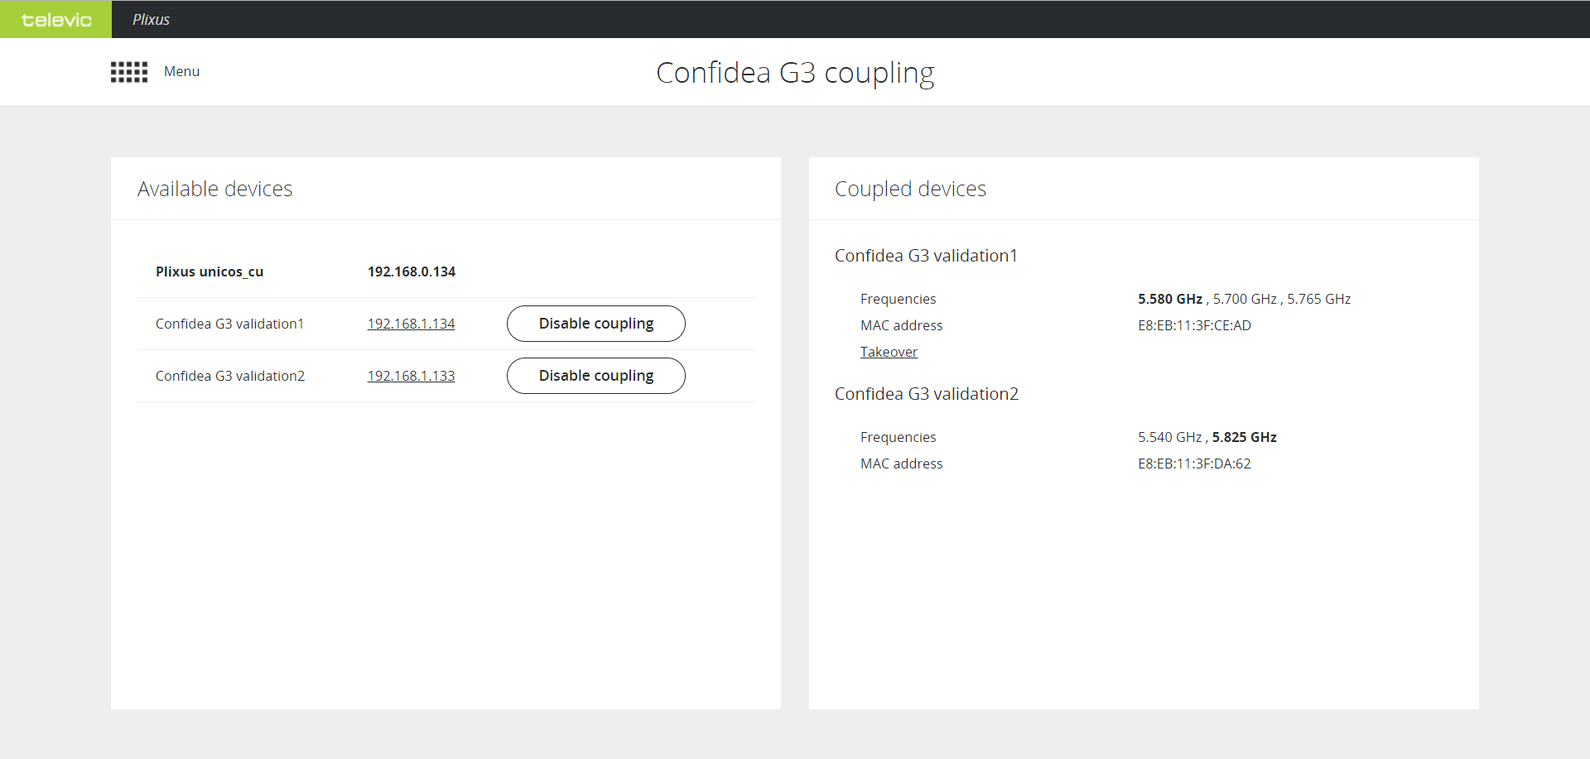Click Confidea G3 validation2 coupled heading

[x=927, y=394]
